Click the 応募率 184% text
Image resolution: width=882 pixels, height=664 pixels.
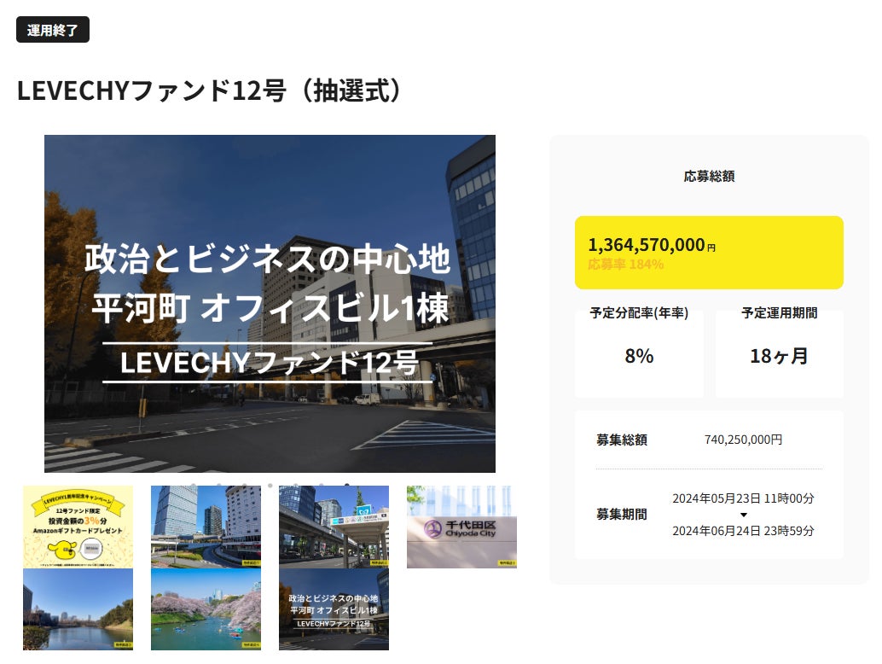(625, 264)
